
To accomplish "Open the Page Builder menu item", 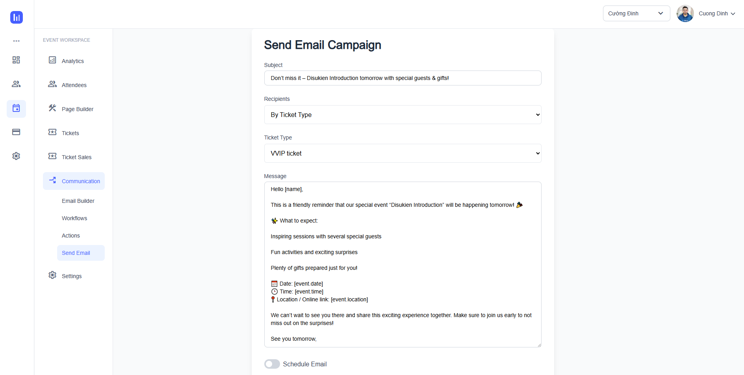I will click(x=78, y=109).
